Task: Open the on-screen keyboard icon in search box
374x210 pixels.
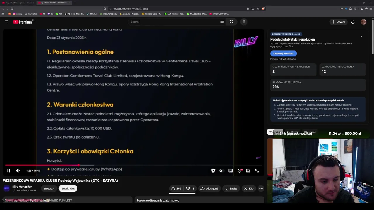Action: pyautogui.click(x=222, y=22)
